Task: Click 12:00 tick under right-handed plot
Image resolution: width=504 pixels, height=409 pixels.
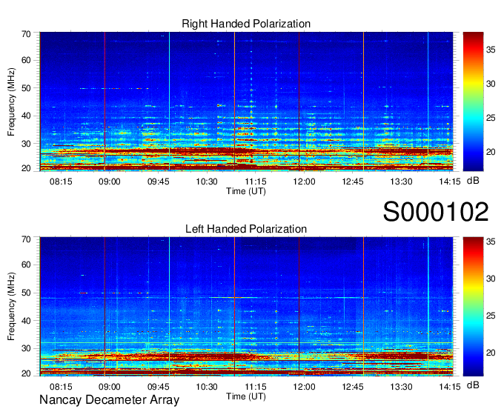Action: point(304,182)
